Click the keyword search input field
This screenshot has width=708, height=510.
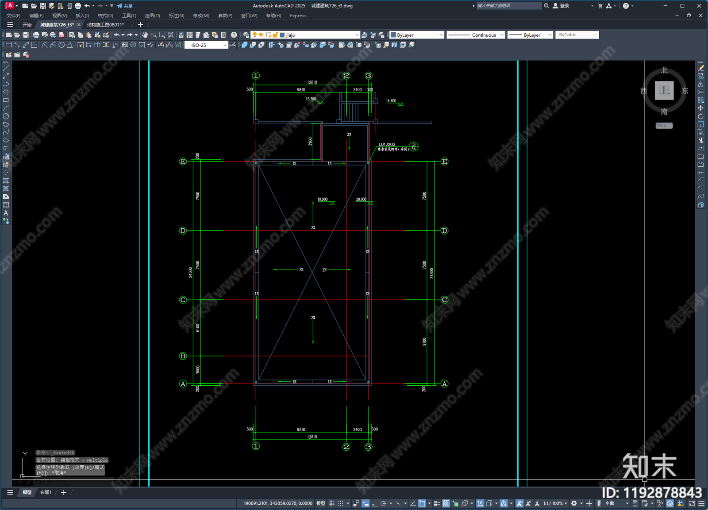[509, 6]
